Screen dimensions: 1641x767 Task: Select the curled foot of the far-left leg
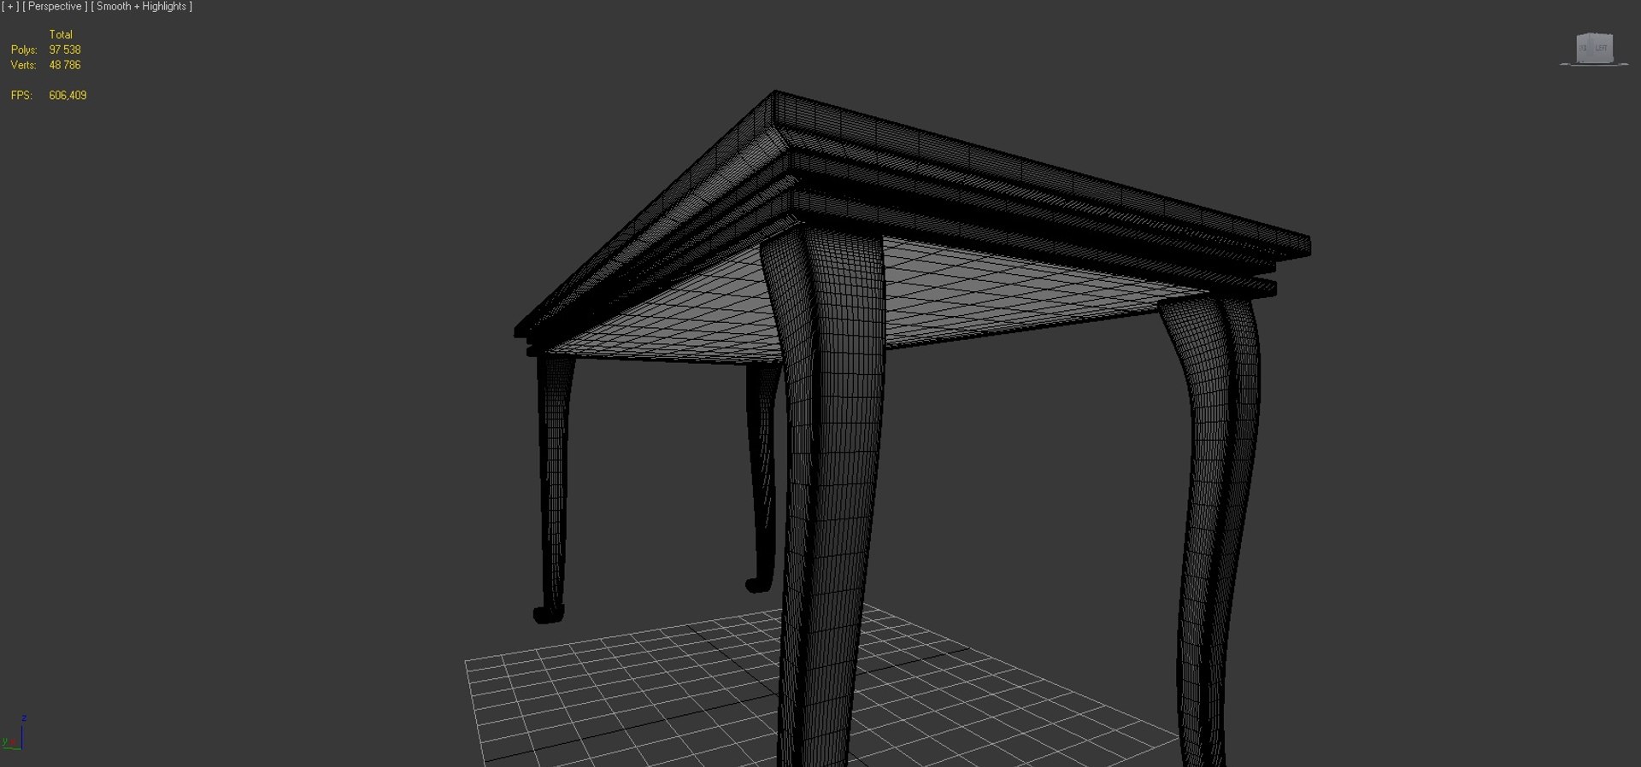[548, 614]
